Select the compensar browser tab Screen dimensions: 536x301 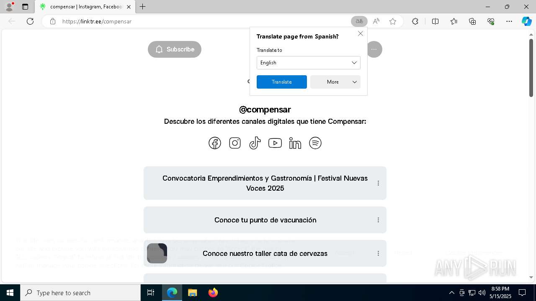coord(85,7)
